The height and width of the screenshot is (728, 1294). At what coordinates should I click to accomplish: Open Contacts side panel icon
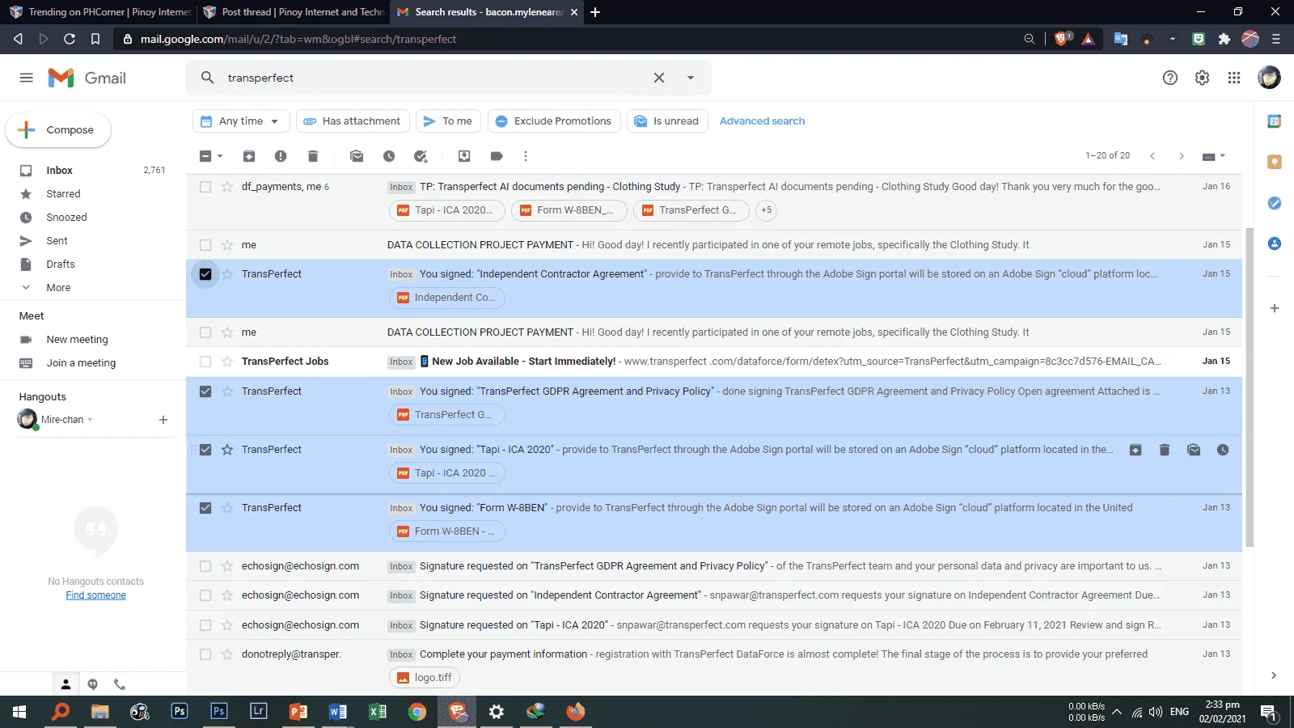coord(1275,243)
